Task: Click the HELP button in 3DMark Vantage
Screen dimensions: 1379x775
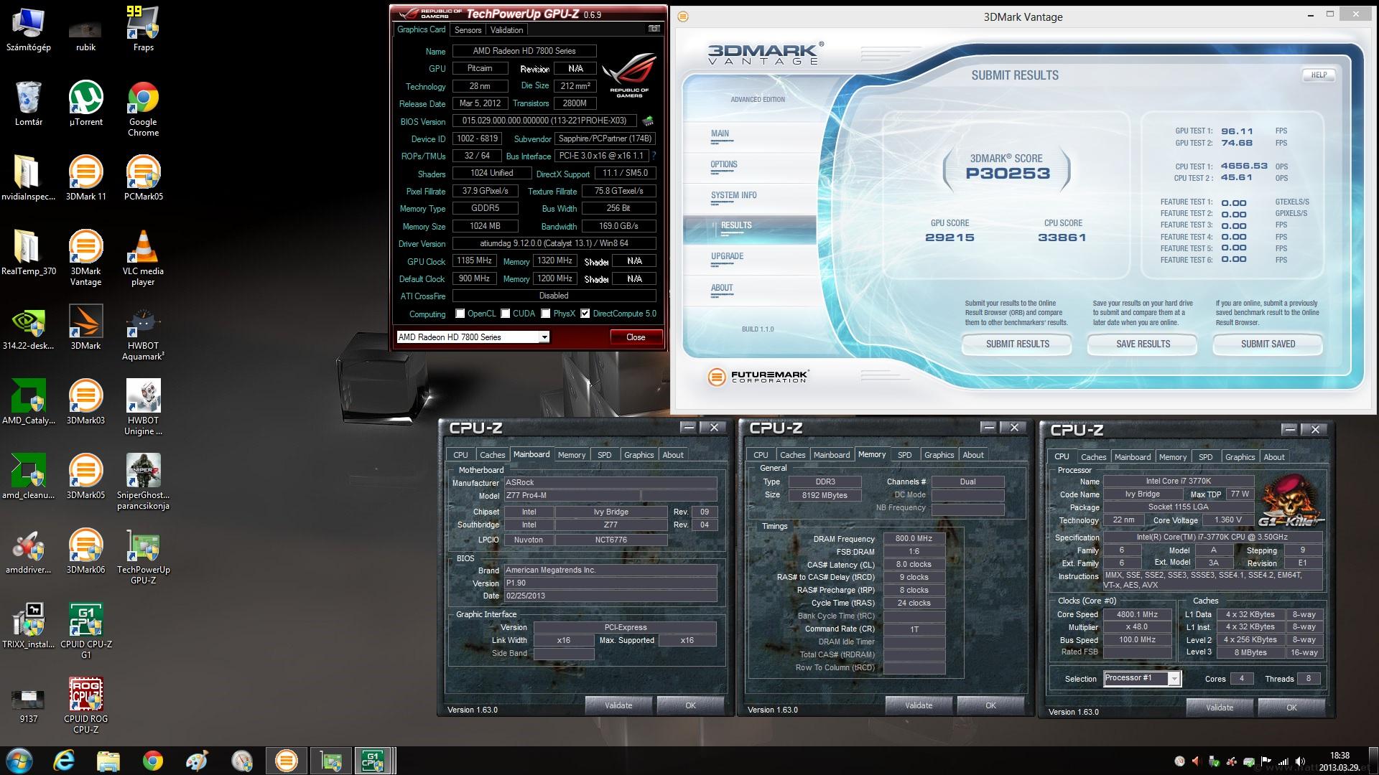Action: (1319, 75)
